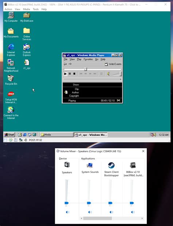This screenshot has height=226, width=173.
Task: Open Media Player File menu
Action: (65, 59)
